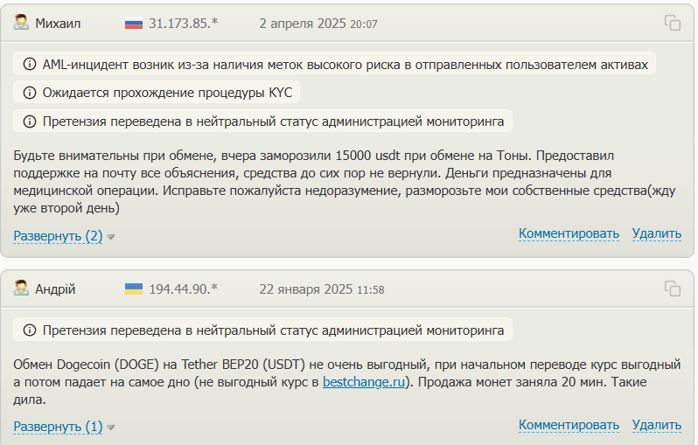Click the Ukrainian flag next to 194.44.90.*
Screen dimensions: 698x445
click(x=134, y=289)
